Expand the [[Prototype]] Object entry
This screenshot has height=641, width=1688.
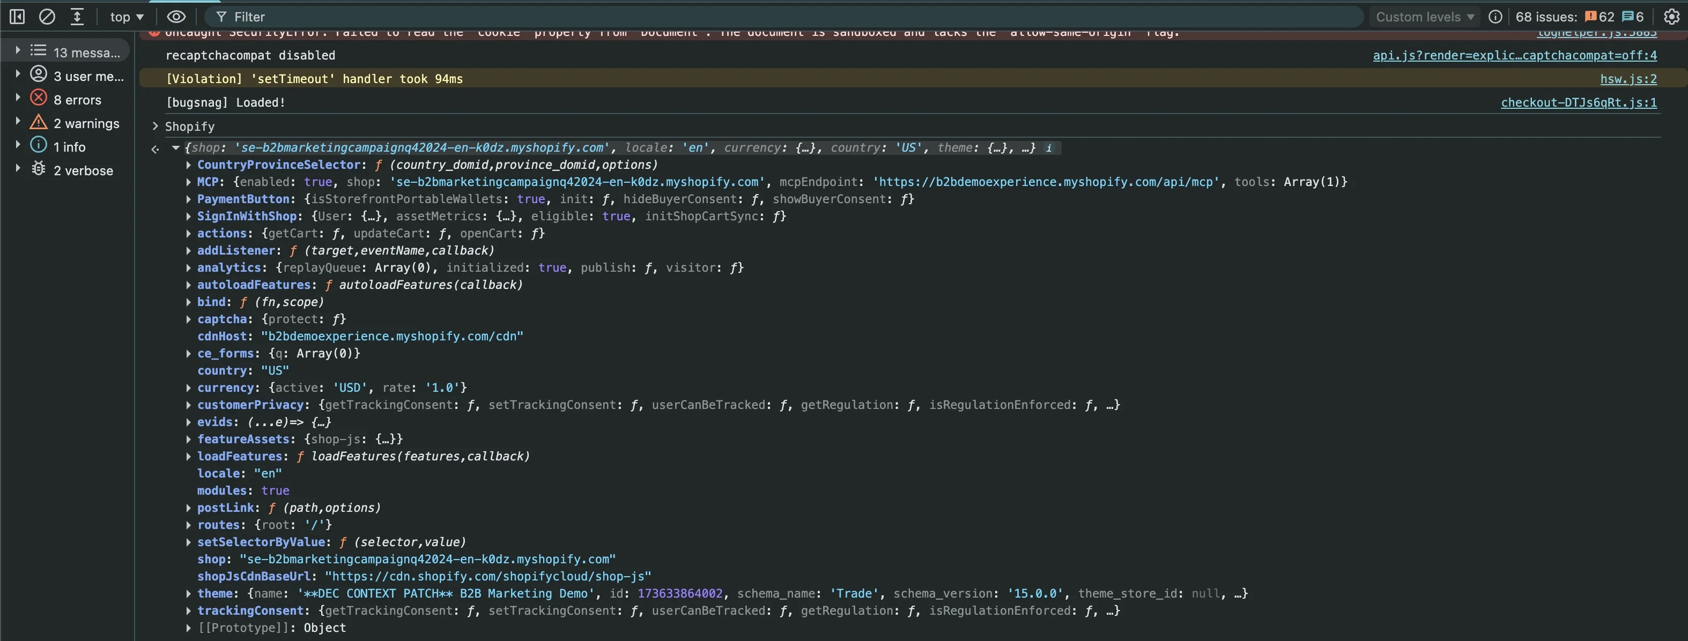click(189, 628)
